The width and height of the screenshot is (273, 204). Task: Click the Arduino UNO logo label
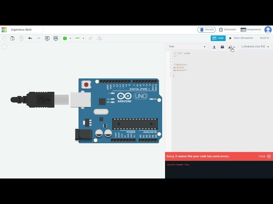(133, 97)
